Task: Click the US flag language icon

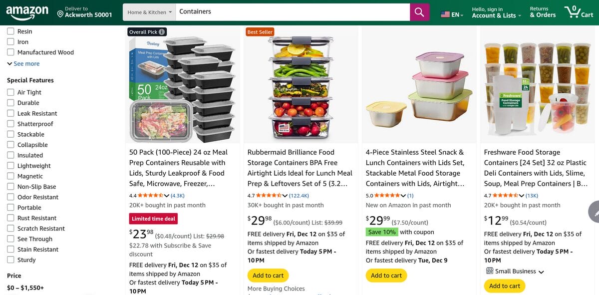Action: pyautogui.click(x=444, y=14)
